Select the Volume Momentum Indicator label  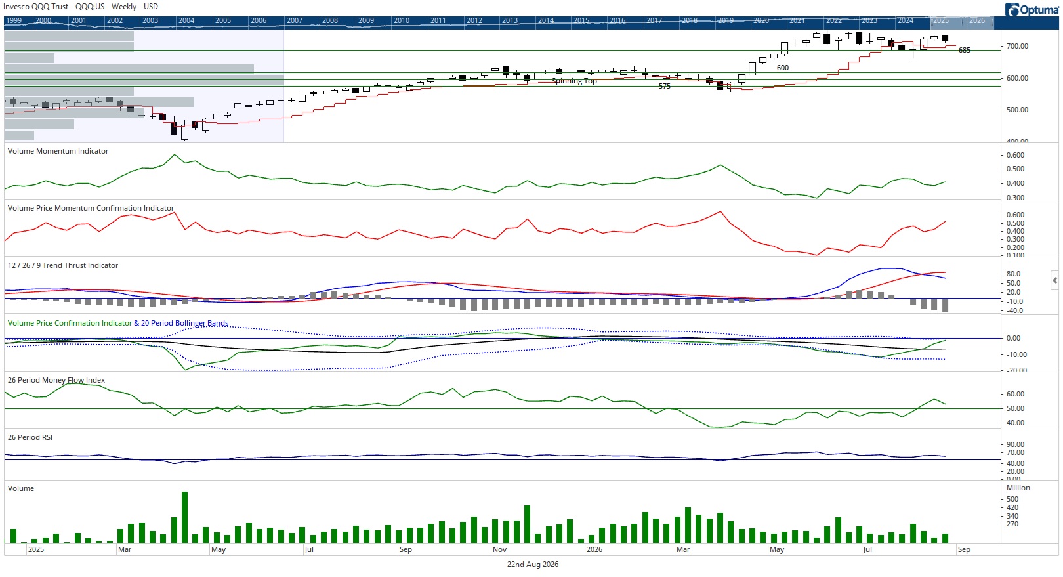(x=58, y=151)
